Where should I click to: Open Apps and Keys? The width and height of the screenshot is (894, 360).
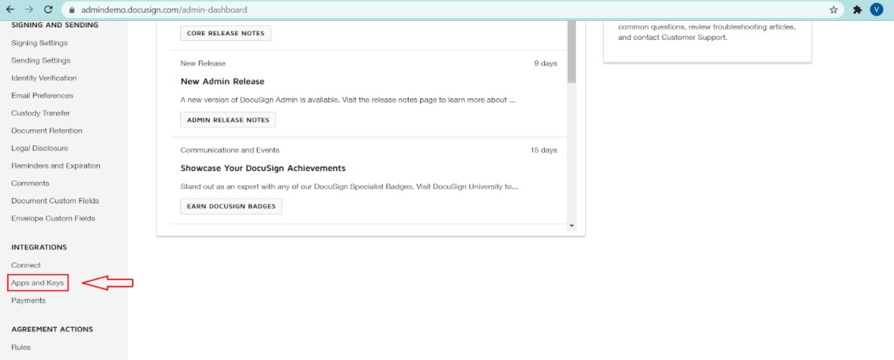tap(37, 282)
